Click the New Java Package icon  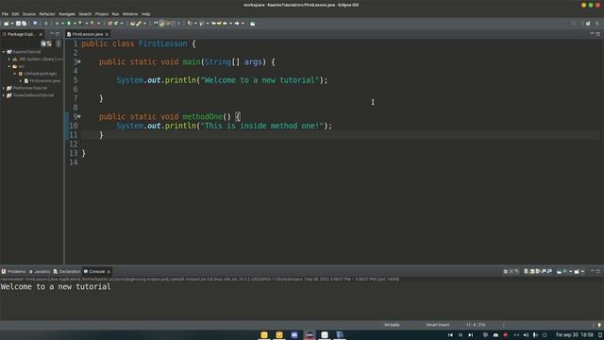109,24
